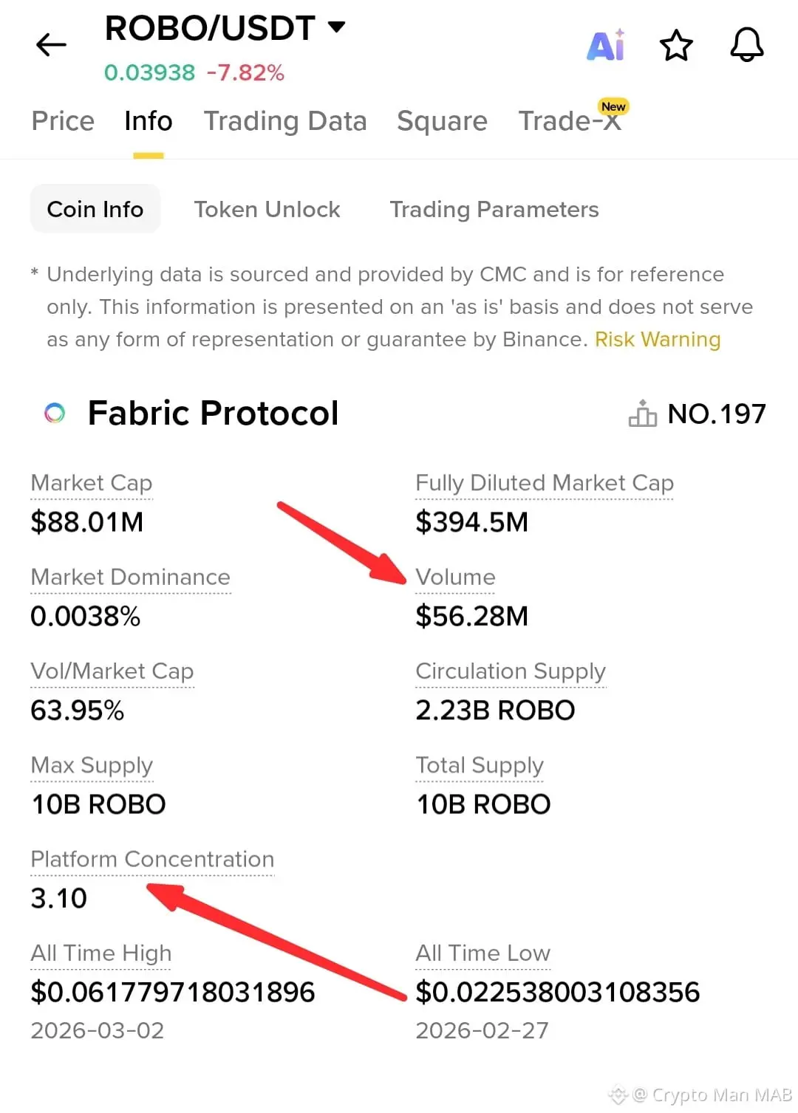Tap the ranking podium icon
798x1113 pixels.
pyautogui.click(x=642, y=414)
